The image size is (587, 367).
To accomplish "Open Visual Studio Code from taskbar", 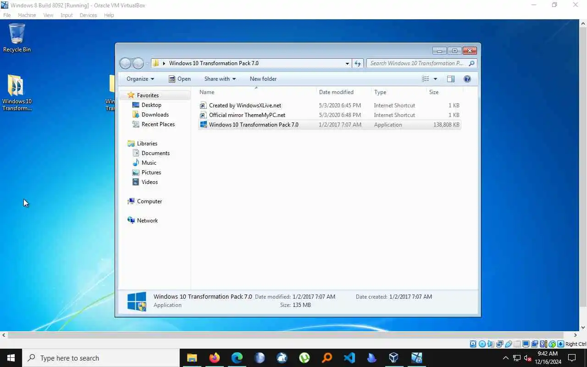I will coord(349,358).
